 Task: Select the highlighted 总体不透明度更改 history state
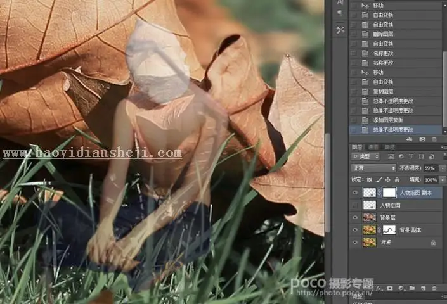tap(396, 130)
